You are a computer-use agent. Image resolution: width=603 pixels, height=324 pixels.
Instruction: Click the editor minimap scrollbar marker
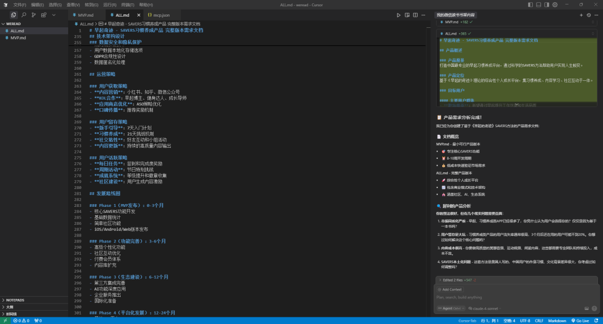click(x=428, y=28)
